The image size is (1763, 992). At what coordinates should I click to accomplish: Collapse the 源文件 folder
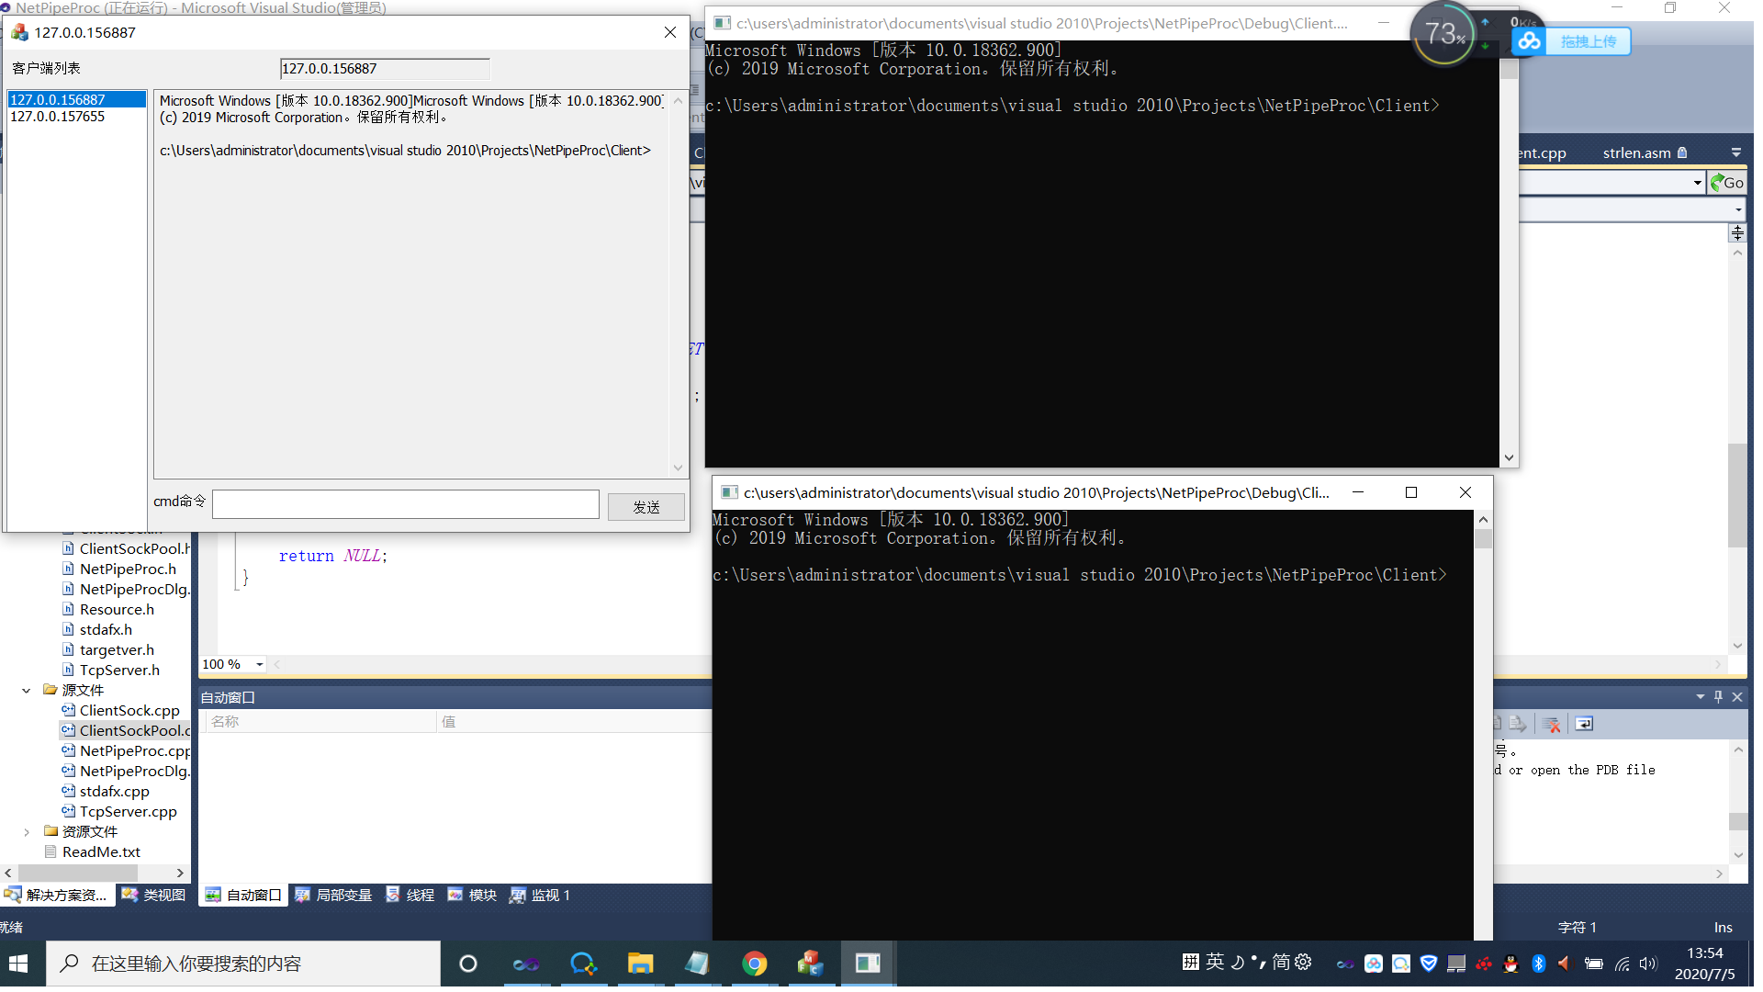pyautogui.click(x=26, y=690)
